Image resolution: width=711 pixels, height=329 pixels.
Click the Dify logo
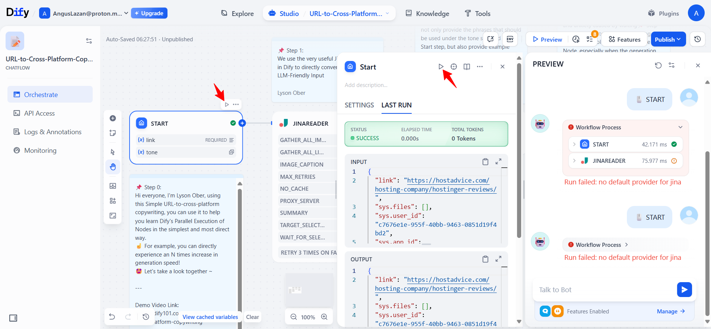[x=17, y=13]
